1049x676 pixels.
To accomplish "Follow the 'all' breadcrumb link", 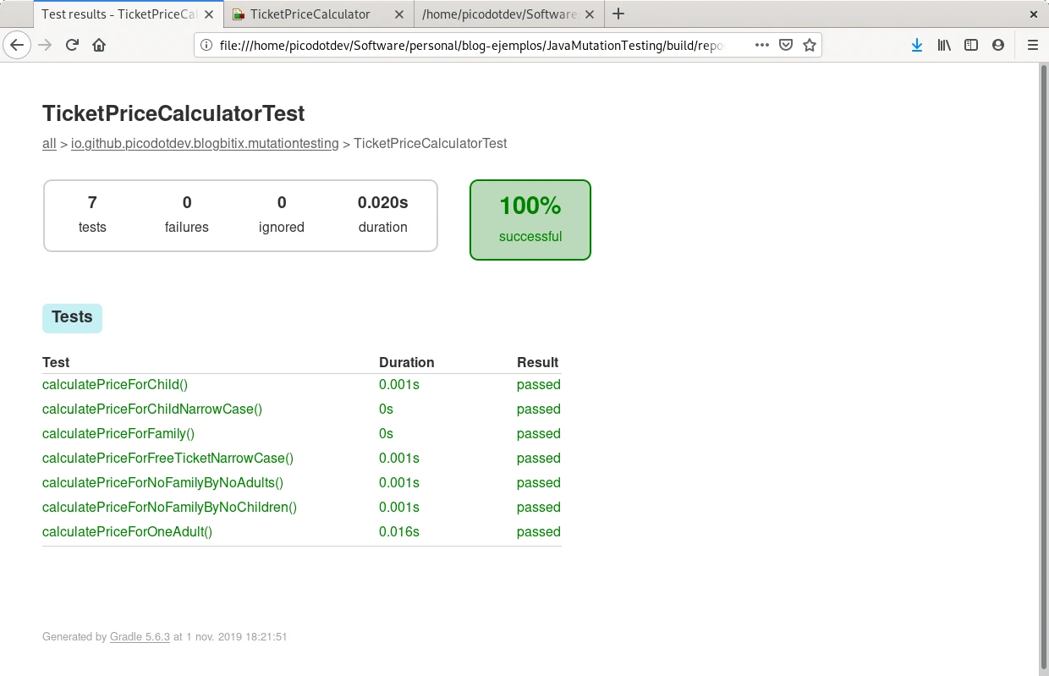I will click(x=49, y=144).
